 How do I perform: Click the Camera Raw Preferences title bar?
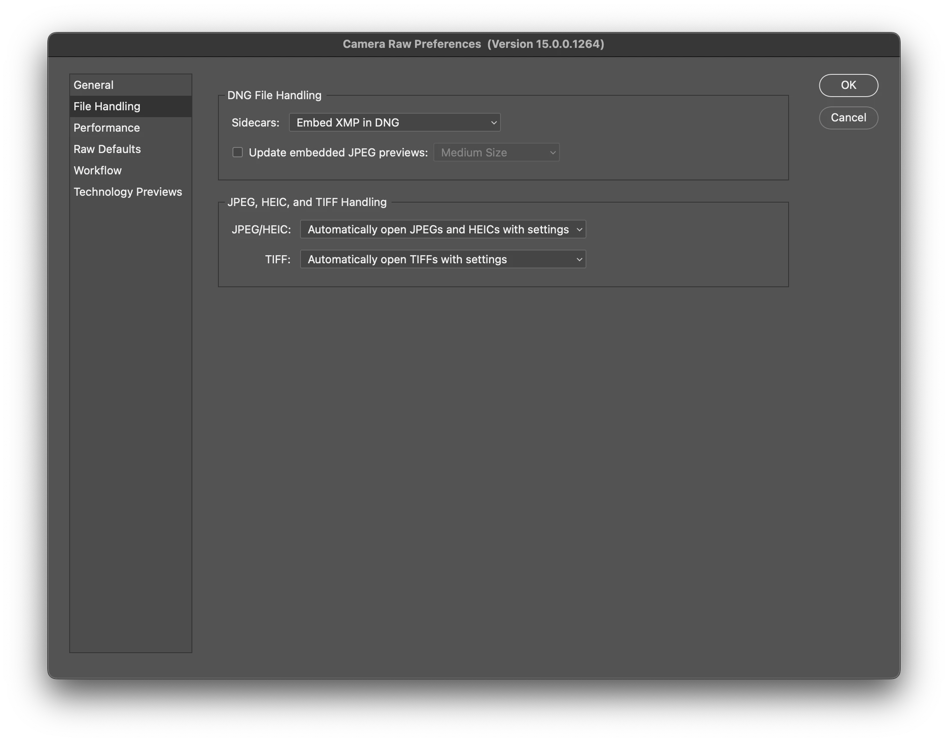coord(473,44)
